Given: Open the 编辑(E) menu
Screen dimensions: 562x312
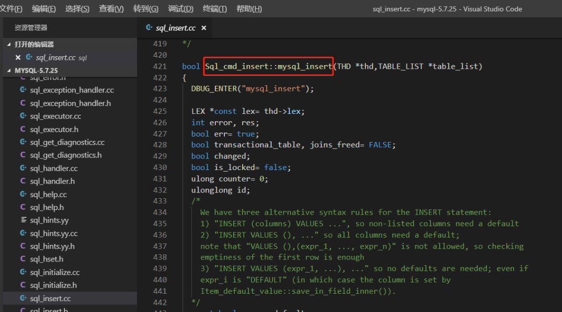Looking at the screenshot, I should [44, 9].
